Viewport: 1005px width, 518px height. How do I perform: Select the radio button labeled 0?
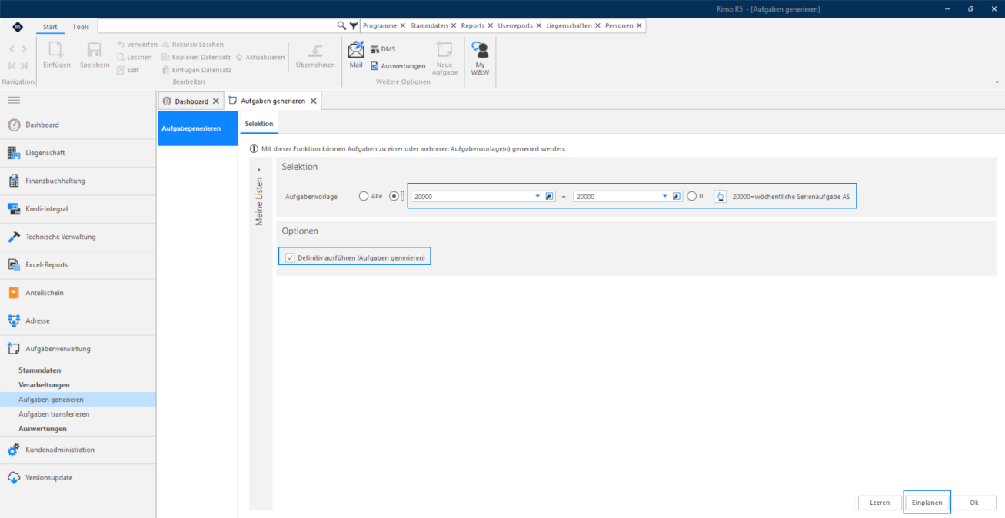point(691,196)
